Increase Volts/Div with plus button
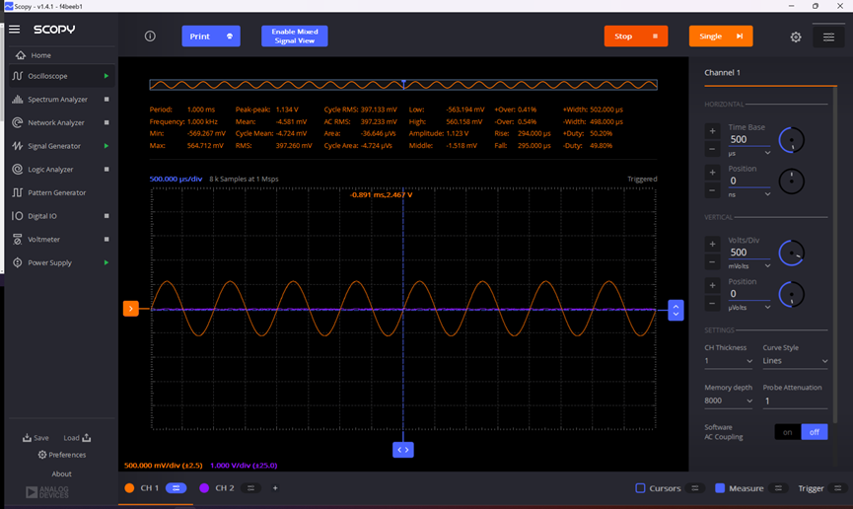This screenshot has height=509, width=853. click(712, 244)
